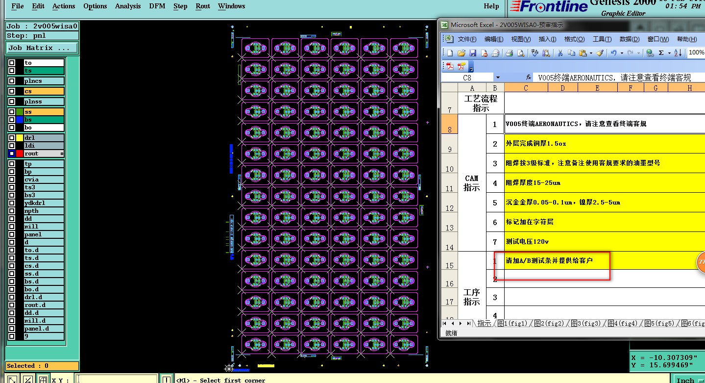Click the yellow color swatch of drl layer
Viewport: 705px width, 383px height.
(20, 138)
